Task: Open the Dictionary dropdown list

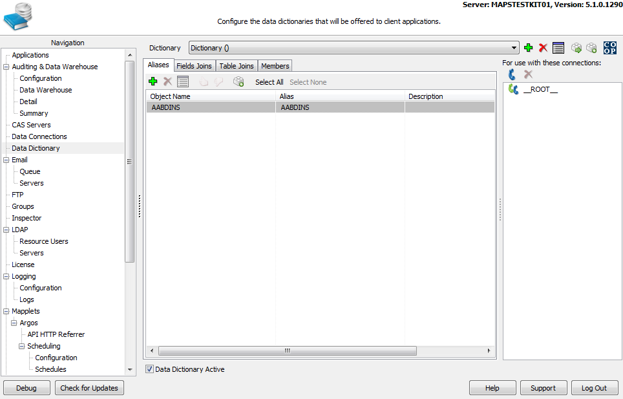Action: coord(514,48)
